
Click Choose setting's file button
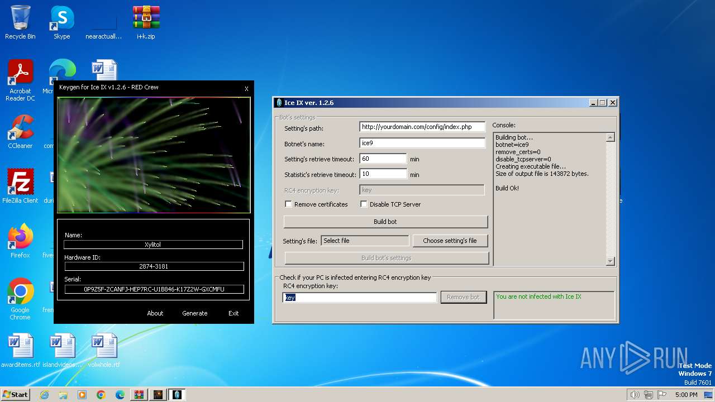[x=450, y=241]
